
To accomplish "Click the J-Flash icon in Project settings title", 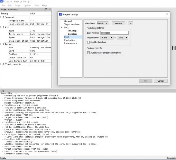I will (x=61, y=15).
